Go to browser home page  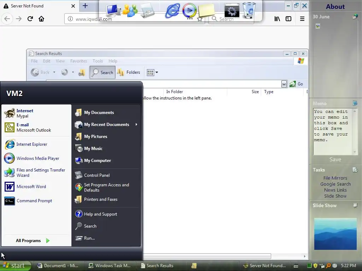pyautogui.click(x=41, y=19)
